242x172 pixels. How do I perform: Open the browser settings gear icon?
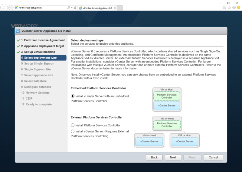click(x=234, y=7)
